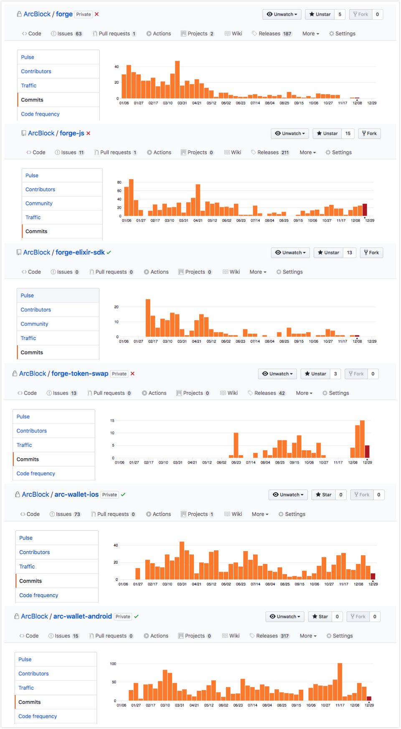Open the More dropdown in forge-js nav
Viewport: 401px width, 729px height.
307,152
